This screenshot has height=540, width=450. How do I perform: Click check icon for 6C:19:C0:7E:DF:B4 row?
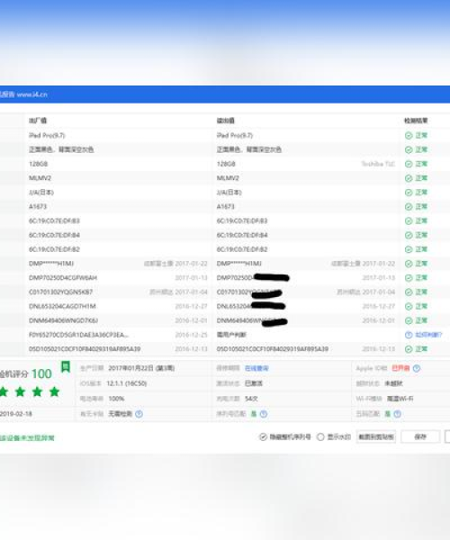[x=409, y=235]
